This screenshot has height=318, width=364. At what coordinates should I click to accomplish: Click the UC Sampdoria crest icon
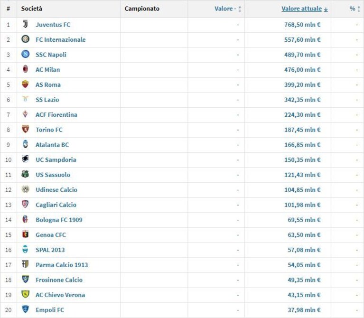(x=25, y=159)
